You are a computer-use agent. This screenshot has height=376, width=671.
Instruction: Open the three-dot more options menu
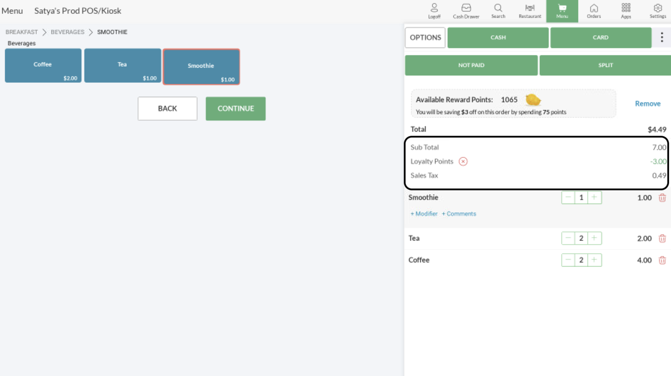[x=662, y=37]
